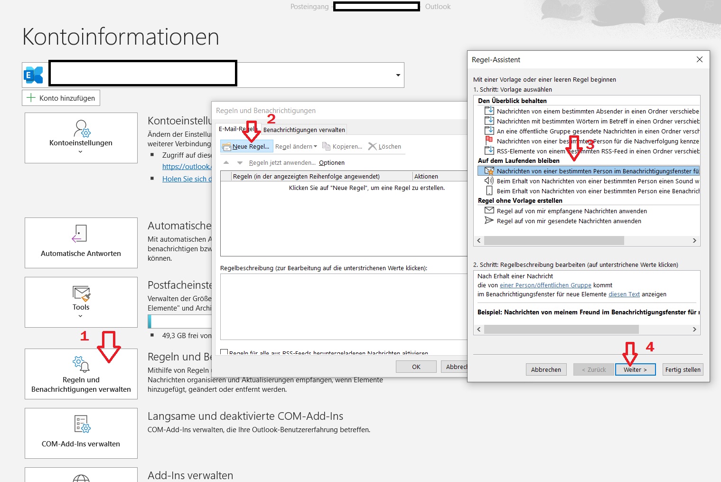The image size is (721, 482).
Task: Enable the RSS-Feeds rules checkbox
Action: pyautogui.click(x=224, y=353)
